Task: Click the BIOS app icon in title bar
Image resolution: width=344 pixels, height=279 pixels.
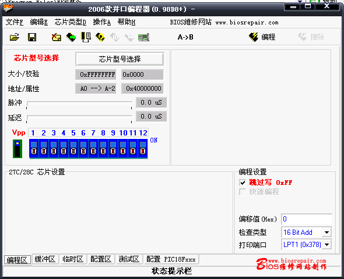Action: pos(8,9)
